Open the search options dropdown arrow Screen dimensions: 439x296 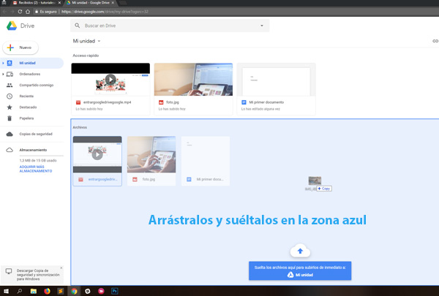(262, 26)
